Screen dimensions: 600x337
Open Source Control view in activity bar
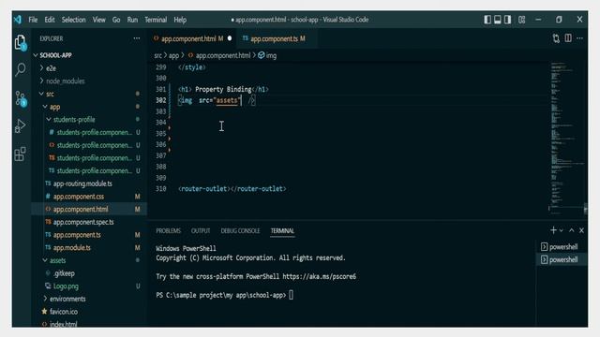click(x=21, y=98)
